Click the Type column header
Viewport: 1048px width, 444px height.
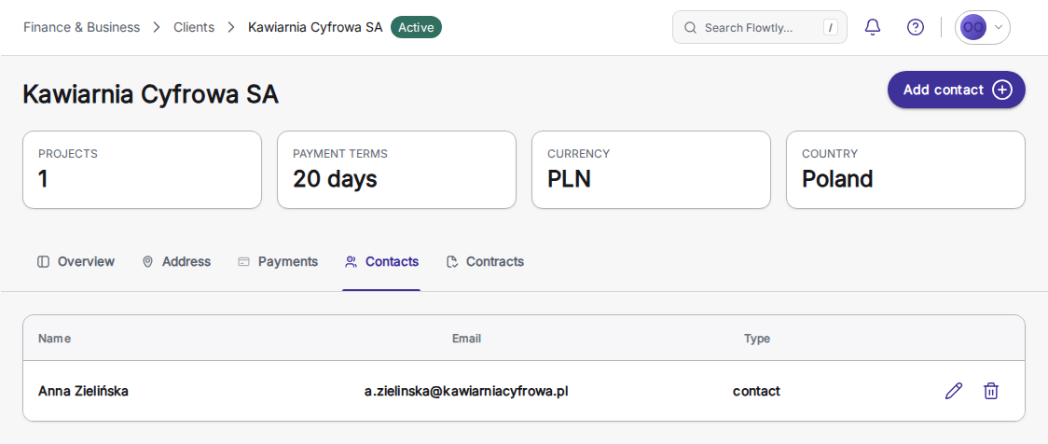click(757, 339)
